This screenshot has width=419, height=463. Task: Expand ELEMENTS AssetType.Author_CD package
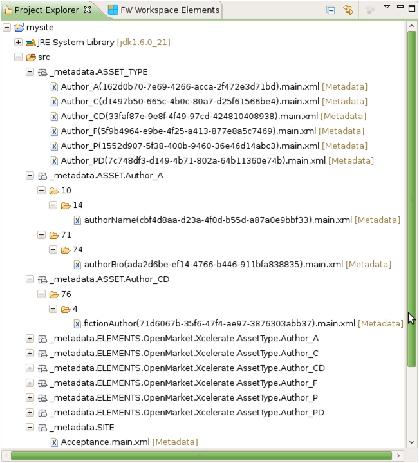pyautogui.click(x=30, y=368)
